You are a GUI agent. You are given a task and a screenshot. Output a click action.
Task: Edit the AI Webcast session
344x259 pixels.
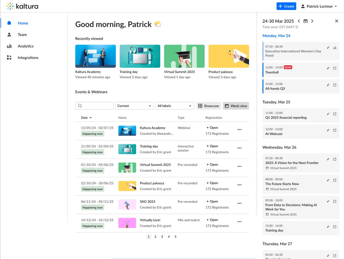click(x=328, y=130)
